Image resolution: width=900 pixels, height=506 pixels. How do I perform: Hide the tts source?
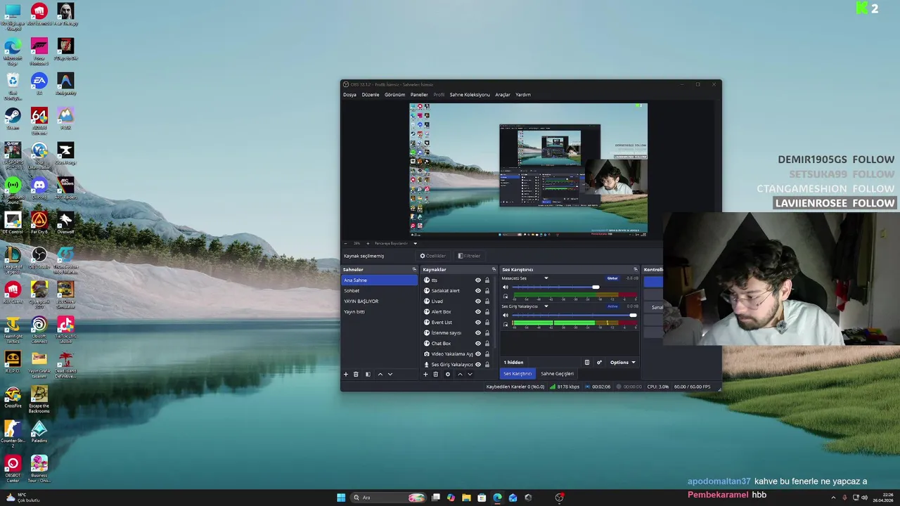click(478, 280)
